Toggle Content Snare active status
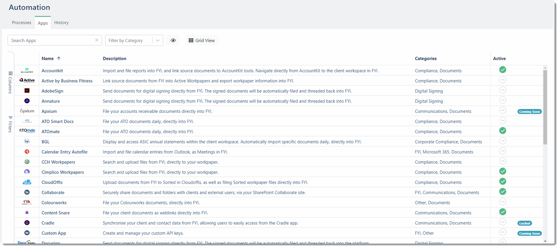The width and height of the screenshot is (559, 248). point(502,212)
